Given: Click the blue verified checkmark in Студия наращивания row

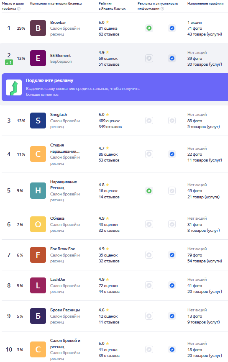Looking at the screenshot, I should [172, 154].
